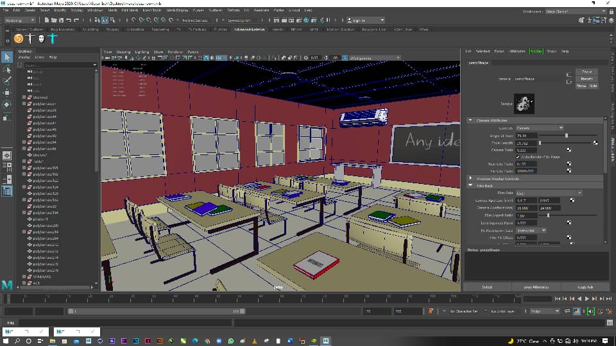Click the cyan T-pose figure shelf icon
The image size is (616, 346).
click(x=53, y=38)
